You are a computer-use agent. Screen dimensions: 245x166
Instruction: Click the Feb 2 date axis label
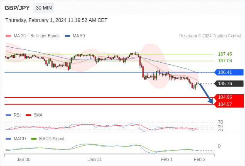click(200, 159)
